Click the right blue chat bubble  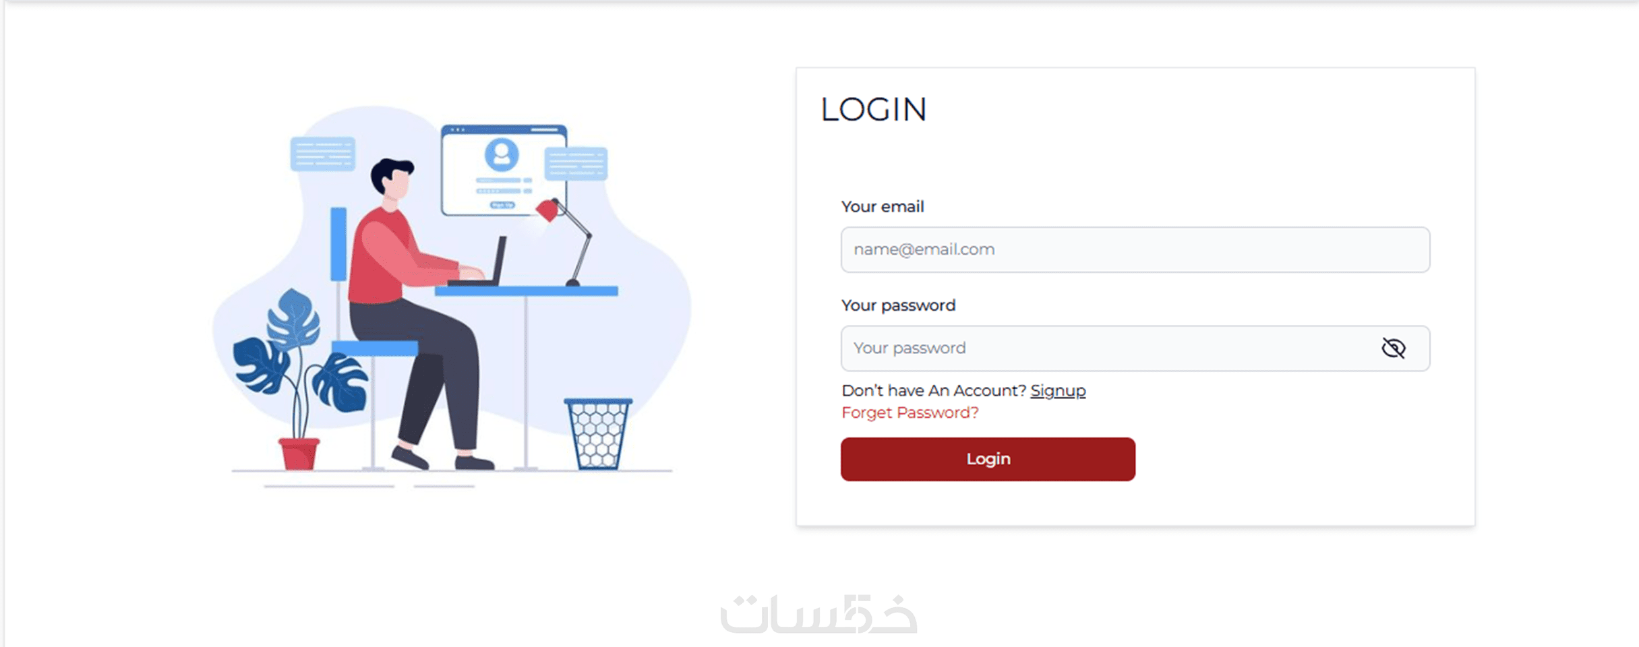pos(576,164)
